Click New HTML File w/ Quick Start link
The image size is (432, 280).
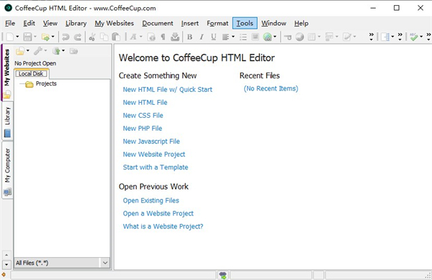coord(168,90)
